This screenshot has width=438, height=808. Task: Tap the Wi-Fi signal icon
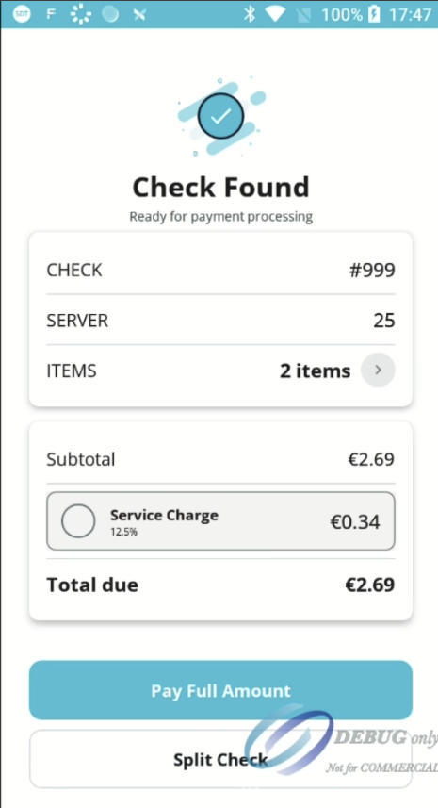(x=276, y=14)
